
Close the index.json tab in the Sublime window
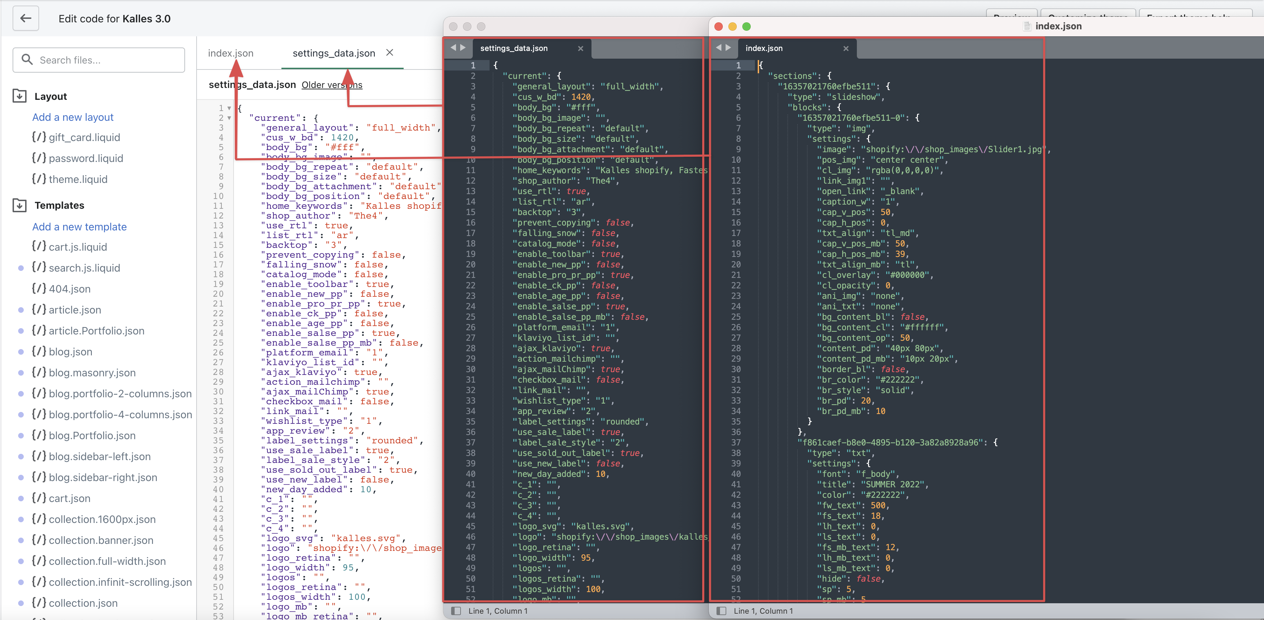[x=846, y=48]
